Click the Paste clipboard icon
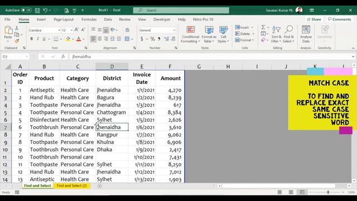 pyautogui.click(x=8, y=30)
